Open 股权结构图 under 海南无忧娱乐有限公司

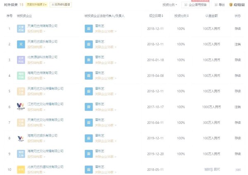36,141
